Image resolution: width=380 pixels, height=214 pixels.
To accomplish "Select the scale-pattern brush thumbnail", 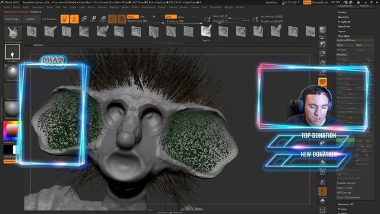I will pos(189,32).
